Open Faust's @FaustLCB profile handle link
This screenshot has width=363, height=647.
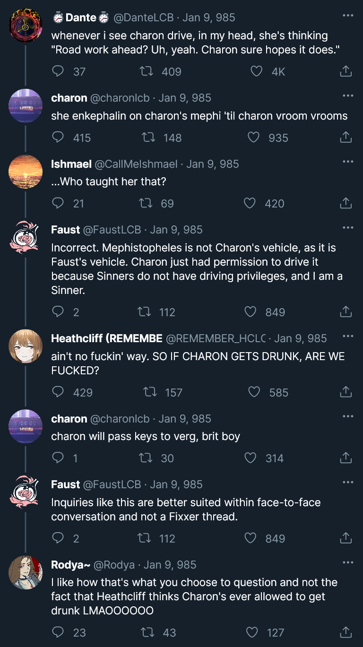tap(112, 230)
